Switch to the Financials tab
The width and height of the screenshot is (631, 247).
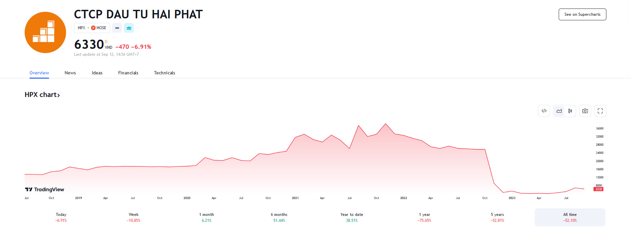128,73
